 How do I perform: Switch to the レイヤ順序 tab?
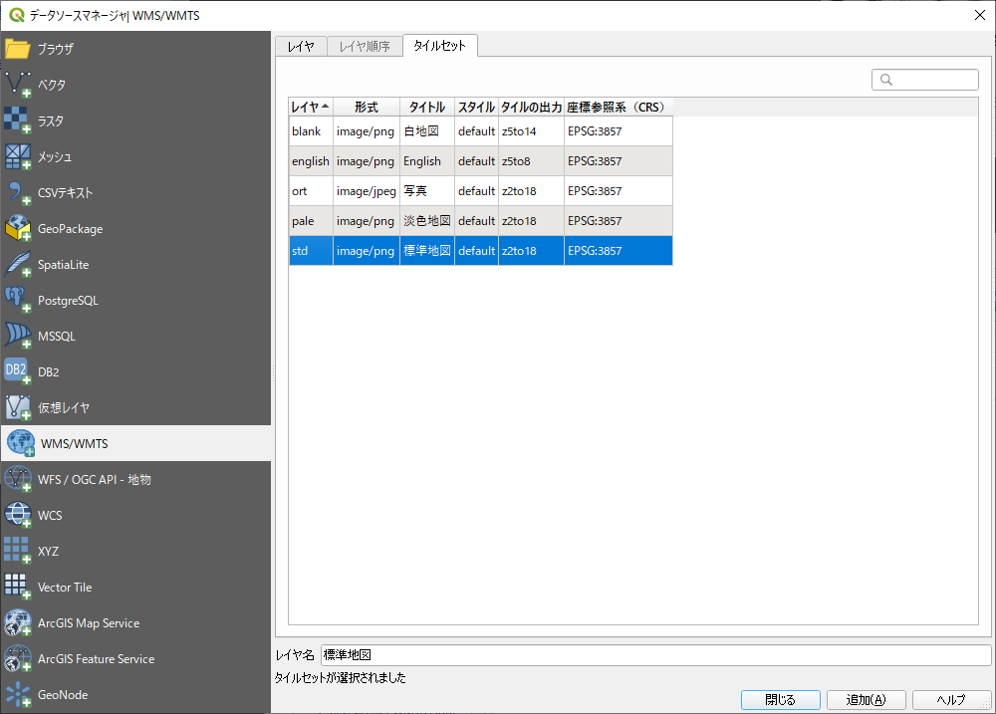pos(365,46)
